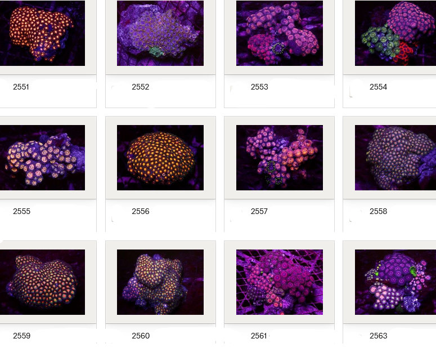Click the label text 2555
The height and width of the screenshot is (352, 436).
coord(21,211)
